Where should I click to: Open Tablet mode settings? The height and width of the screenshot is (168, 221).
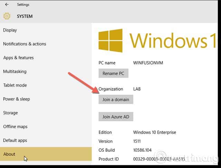[46, 85]
